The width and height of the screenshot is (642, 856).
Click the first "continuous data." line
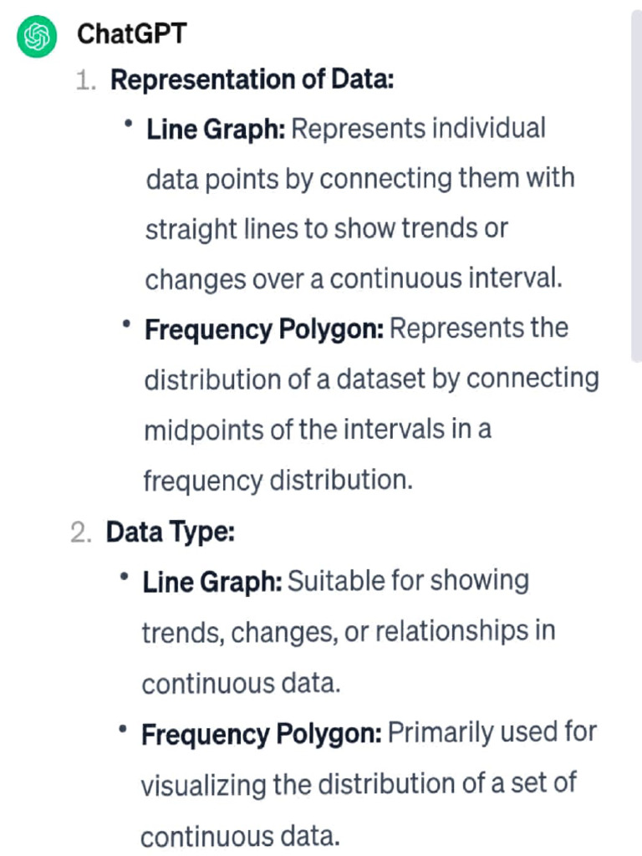click(x=241, y=683)
